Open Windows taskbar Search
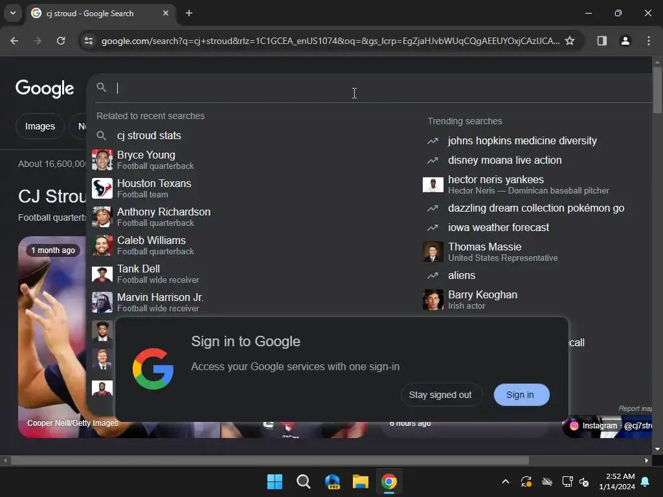Viewport: 663px width, 497px height. click(303, 481)
